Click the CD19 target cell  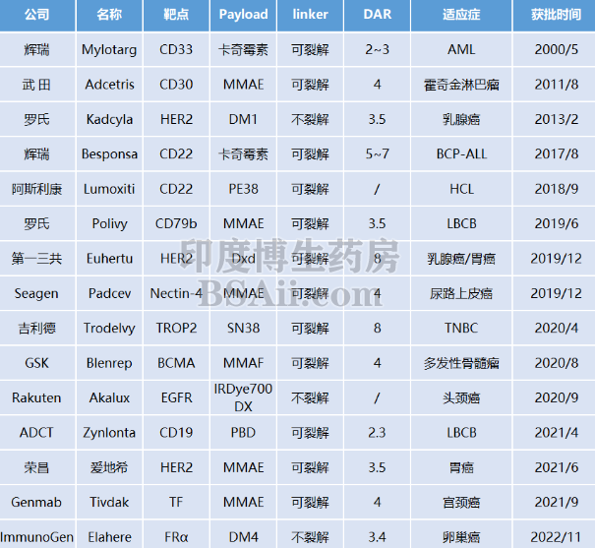click(176, 433)
